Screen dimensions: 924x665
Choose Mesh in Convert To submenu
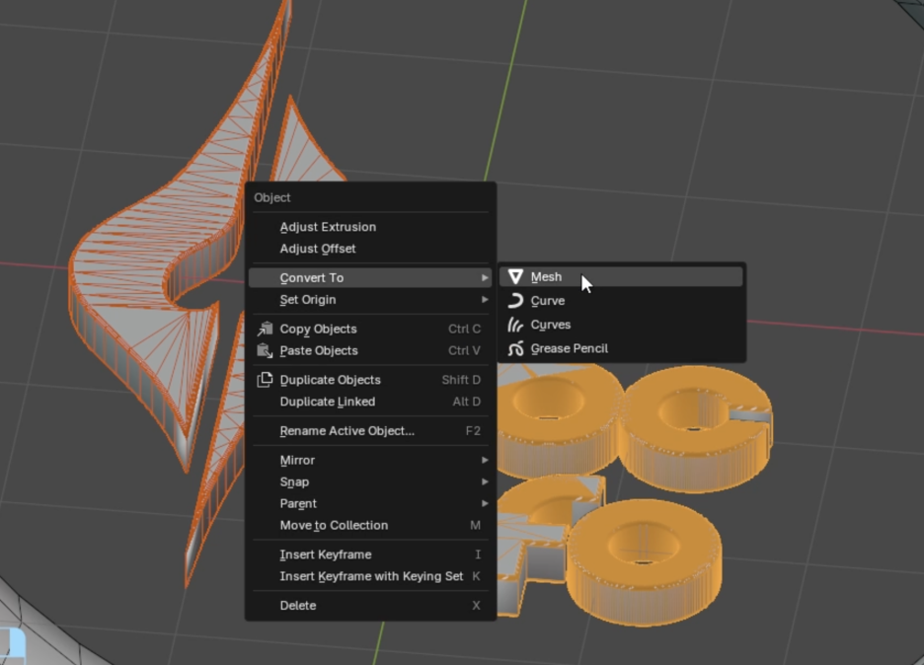point(621,277)
